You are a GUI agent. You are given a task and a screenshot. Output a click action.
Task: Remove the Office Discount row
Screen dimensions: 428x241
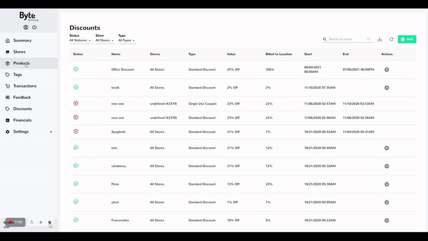click(x=387, y=70)
